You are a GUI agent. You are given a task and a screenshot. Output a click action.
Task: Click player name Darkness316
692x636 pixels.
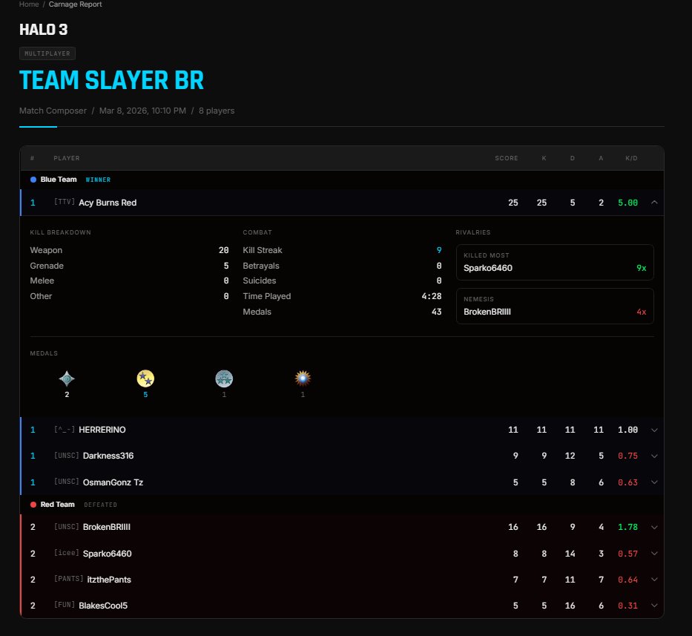click(x=108, y=456)
